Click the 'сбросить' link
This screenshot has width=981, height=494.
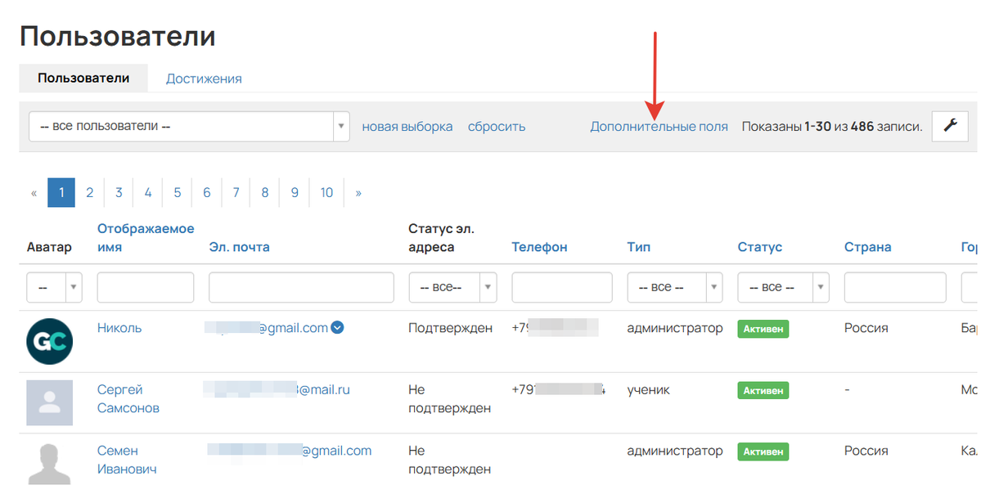497,127
